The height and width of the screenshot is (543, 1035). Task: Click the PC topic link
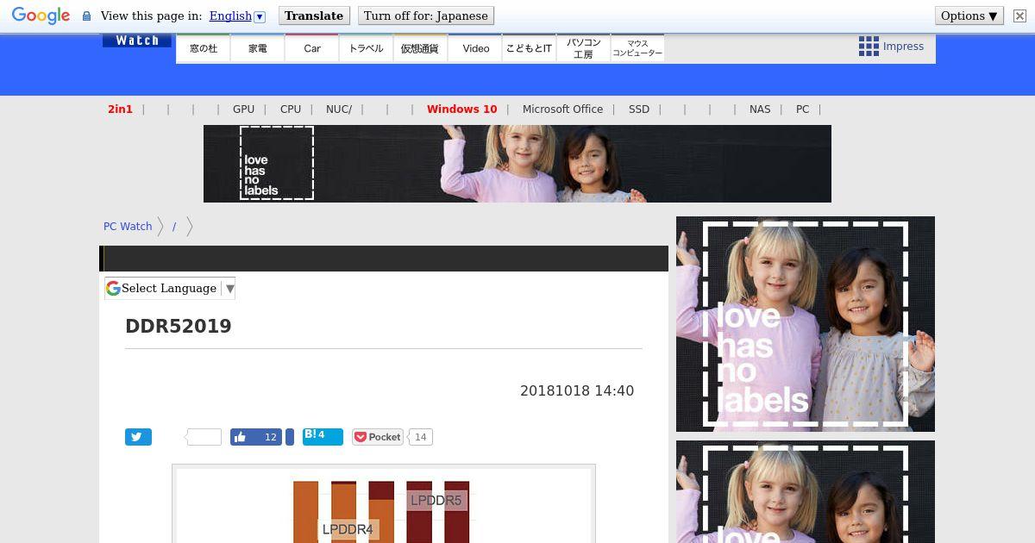(x=802, y=109)
